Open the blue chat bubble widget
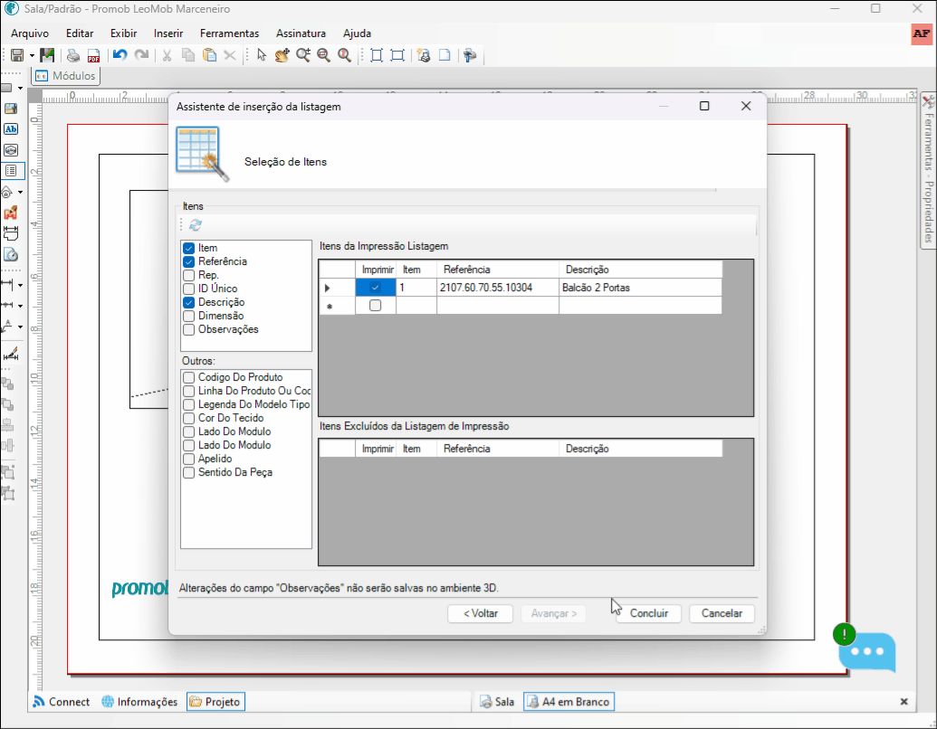The width and height of the screenshot is (937, 729). (866, 652)
